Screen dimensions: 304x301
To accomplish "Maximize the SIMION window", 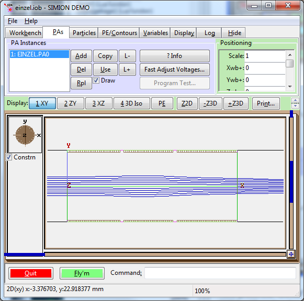I will [268, 6].
